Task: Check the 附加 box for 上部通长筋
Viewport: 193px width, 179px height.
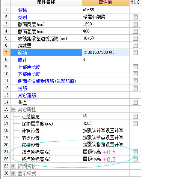Action: (x=135, y=67)
